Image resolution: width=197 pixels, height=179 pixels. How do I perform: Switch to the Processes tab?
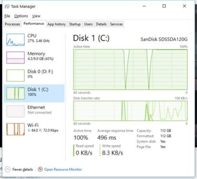click(12, 24)
